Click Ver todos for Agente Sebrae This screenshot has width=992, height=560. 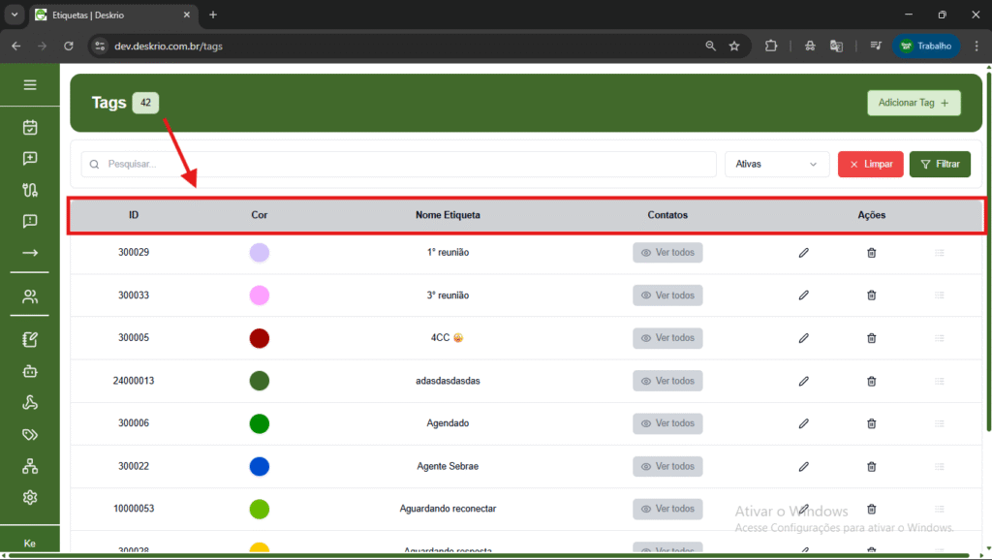coord(667,466)
